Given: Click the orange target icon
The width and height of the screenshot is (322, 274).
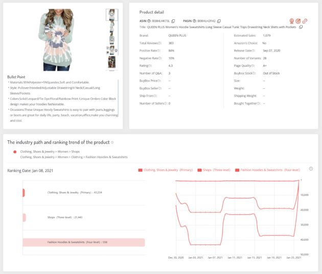Looking at the screenshot, I should pos(298,21).
